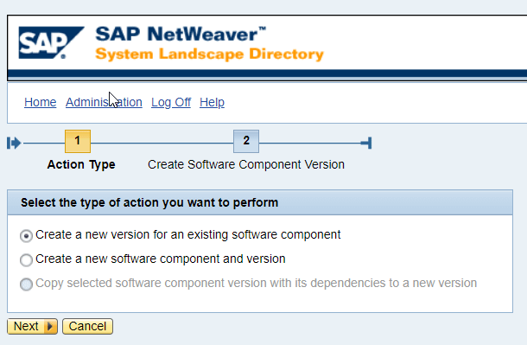Click the SAP logo
Screen dimensions: 527x345
pyautogui.click(x=51, y=42)
